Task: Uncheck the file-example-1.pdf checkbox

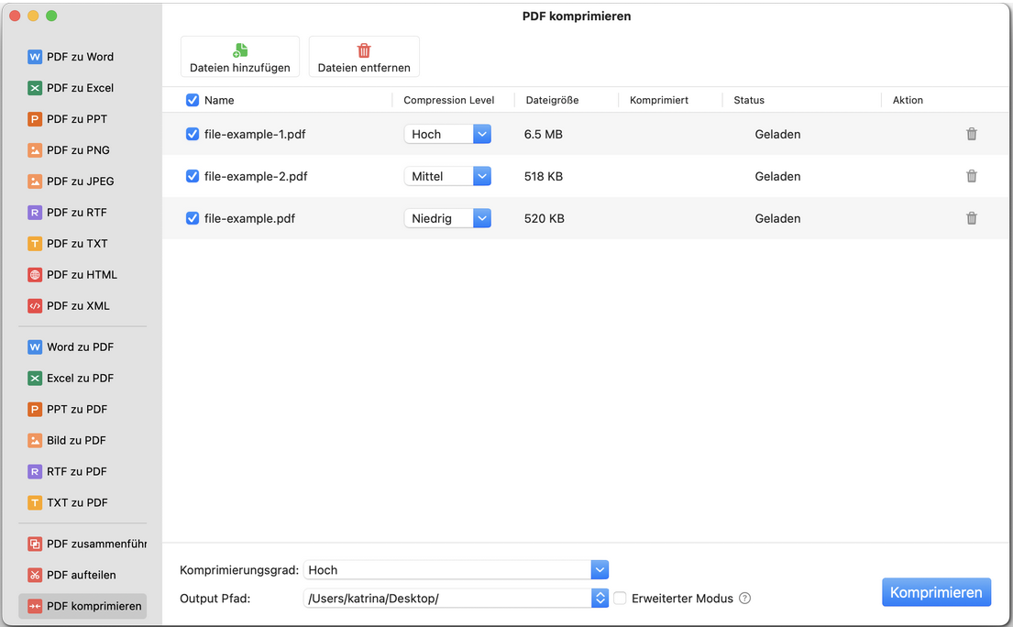Action: (x=193, y=134)
